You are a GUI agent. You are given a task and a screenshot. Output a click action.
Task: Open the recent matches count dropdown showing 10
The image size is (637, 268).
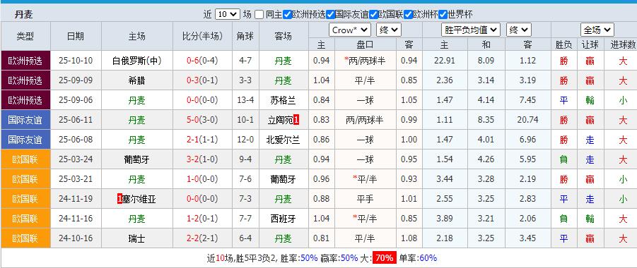[x=228, y=15]
